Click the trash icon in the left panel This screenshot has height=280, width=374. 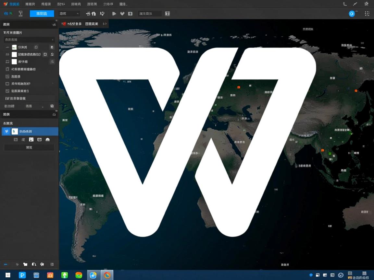pyautogui.click(x=52, y=106)
